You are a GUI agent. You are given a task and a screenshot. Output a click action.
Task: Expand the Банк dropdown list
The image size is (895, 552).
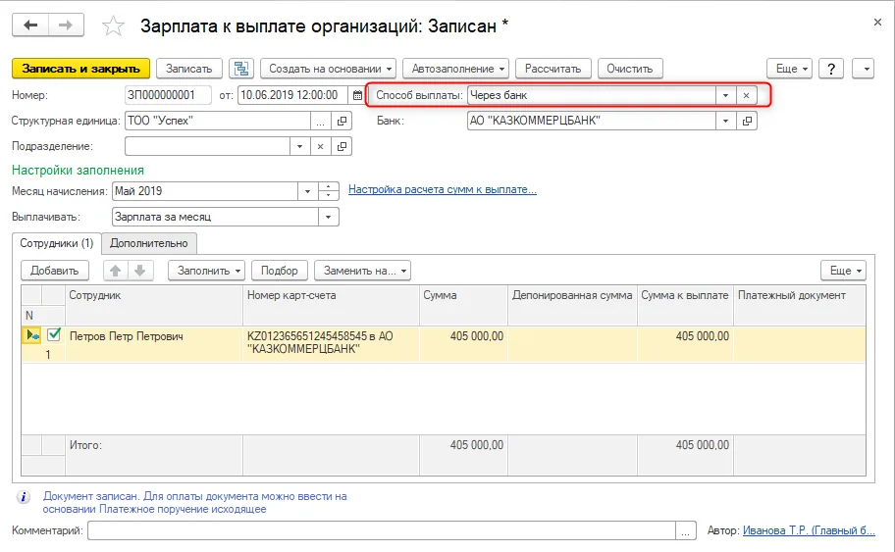pos(725,121)
